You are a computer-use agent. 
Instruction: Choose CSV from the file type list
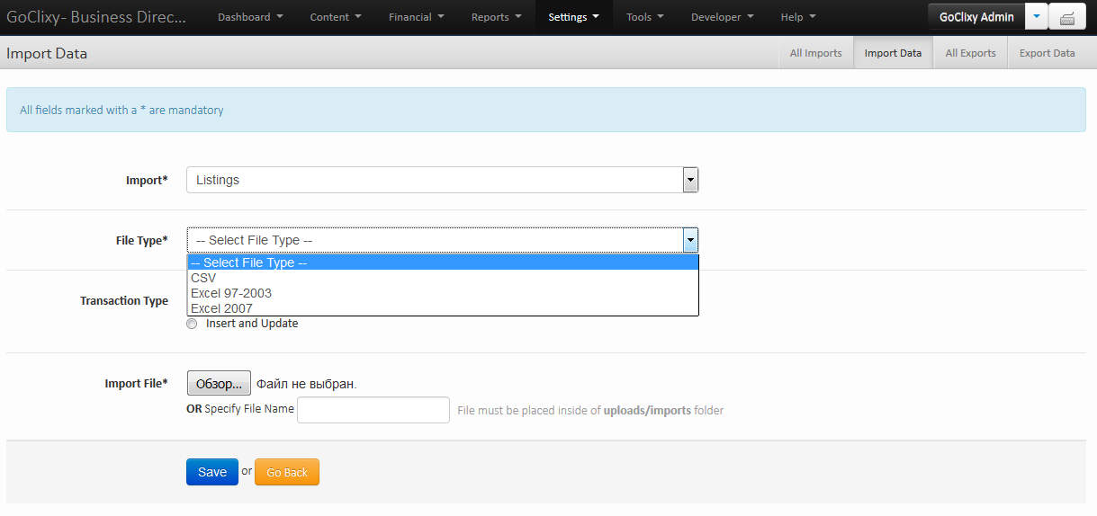pos(203,278)
